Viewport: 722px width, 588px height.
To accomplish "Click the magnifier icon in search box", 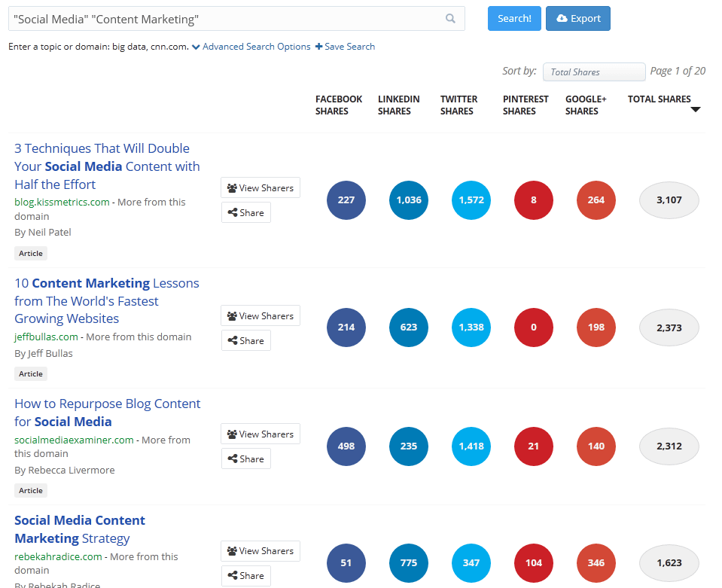I will tap(450, 19).
